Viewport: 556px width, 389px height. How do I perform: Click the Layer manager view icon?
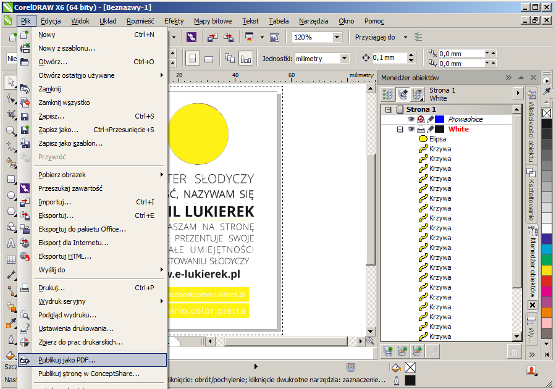[x=418, y=94]
